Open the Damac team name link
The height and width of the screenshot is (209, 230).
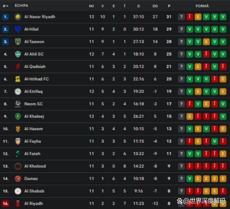point(31,179)
